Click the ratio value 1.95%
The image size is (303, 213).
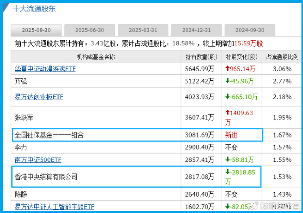click(282, 117)
